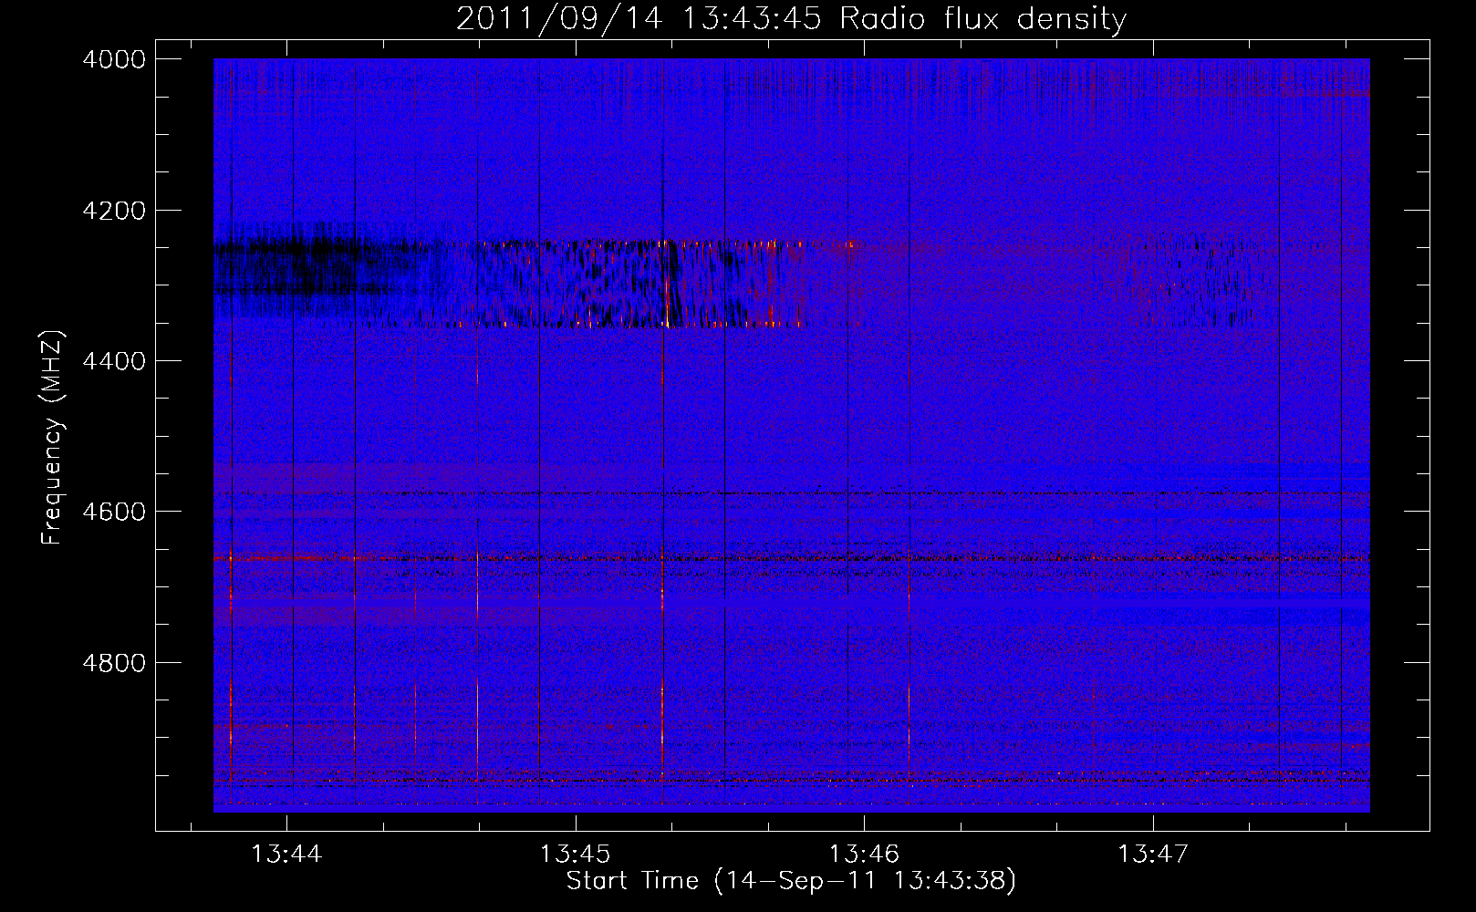Click the 13:46 time tick label

pos(864,855)
